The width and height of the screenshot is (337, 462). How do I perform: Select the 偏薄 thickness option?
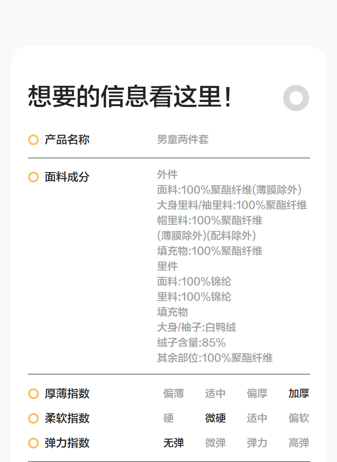pyautogui.click(x=173, y=394)
